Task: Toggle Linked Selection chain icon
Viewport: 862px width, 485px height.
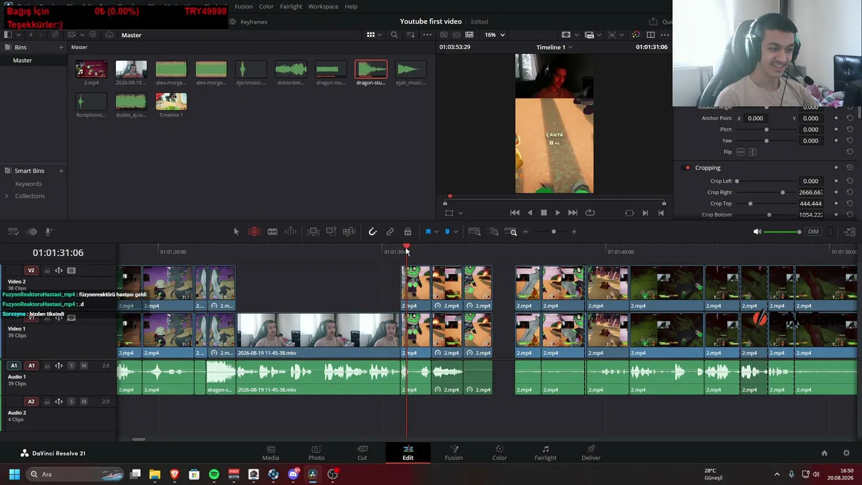Action: pos(390,232)
